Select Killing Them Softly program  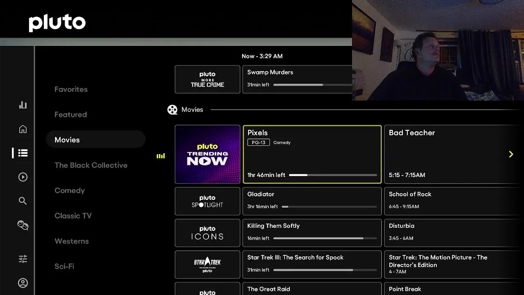pos(312,233)
